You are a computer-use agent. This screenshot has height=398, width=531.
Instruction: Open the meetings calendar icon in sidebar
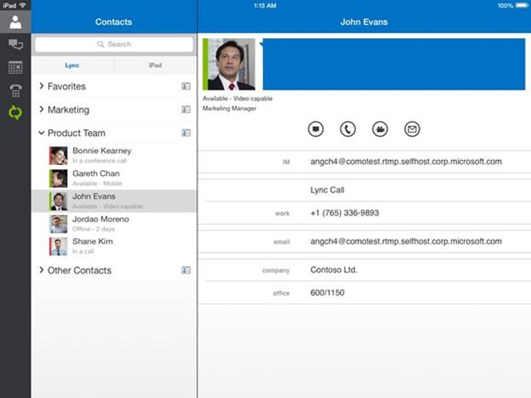[15, 67]
